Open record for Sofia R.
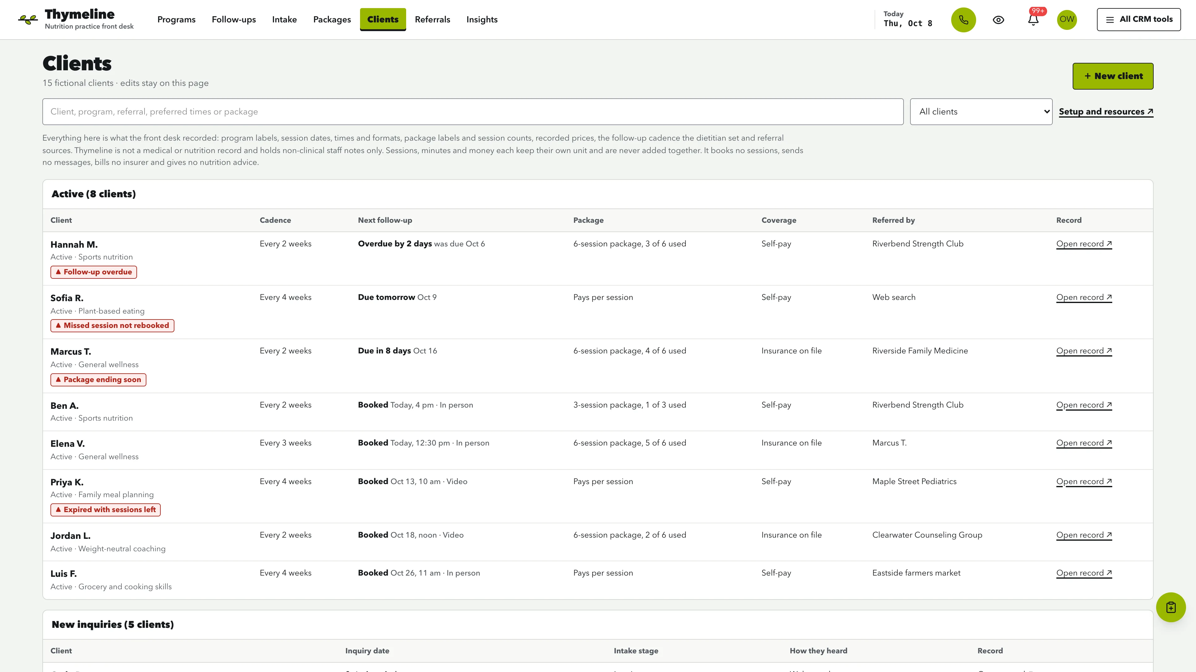1196x672 pixels. pyautogui.click(x=1084, y=297)
